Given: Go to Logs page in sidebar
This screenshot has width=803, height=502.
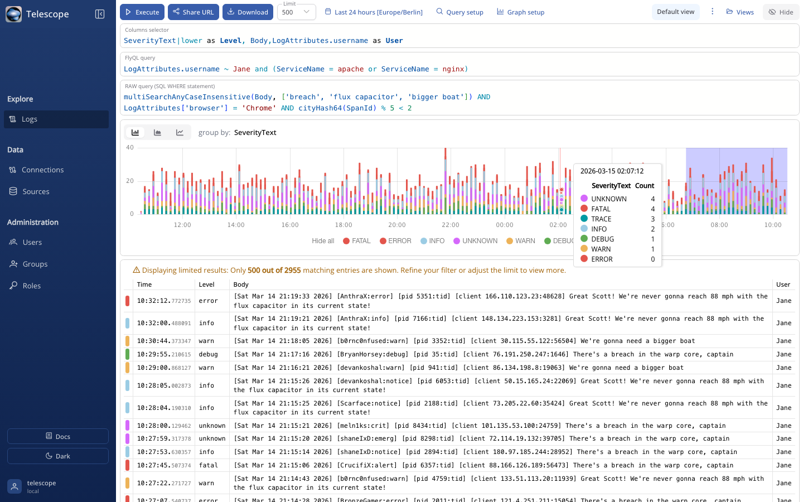Looking at the screenshot, I should point(56,119).
